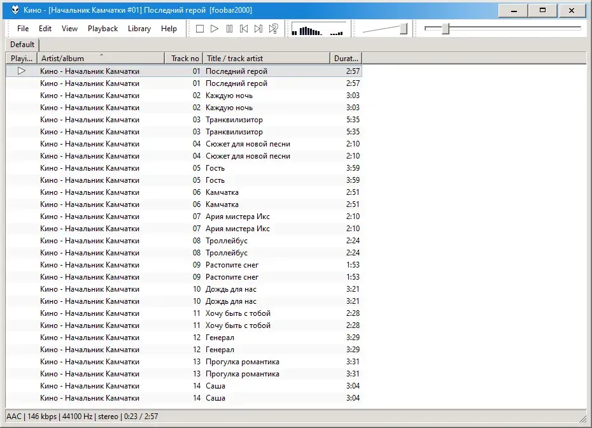Image resolution: width=592 pixels, height=428 pixels.
Task: Select the first Генерал track
Action: [x=184, y=337]
